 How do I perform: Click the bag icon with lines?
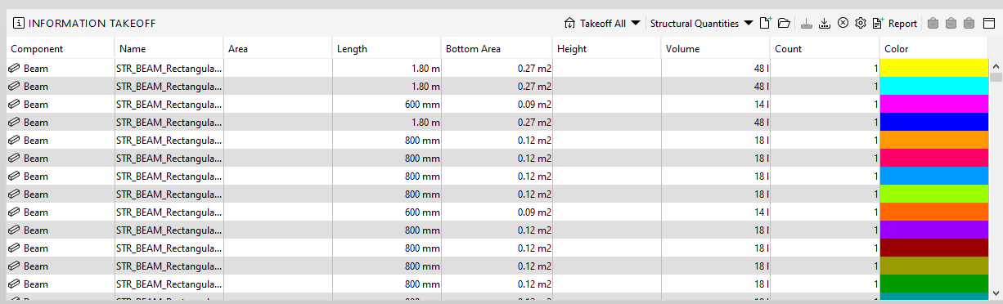coord(969,23)
